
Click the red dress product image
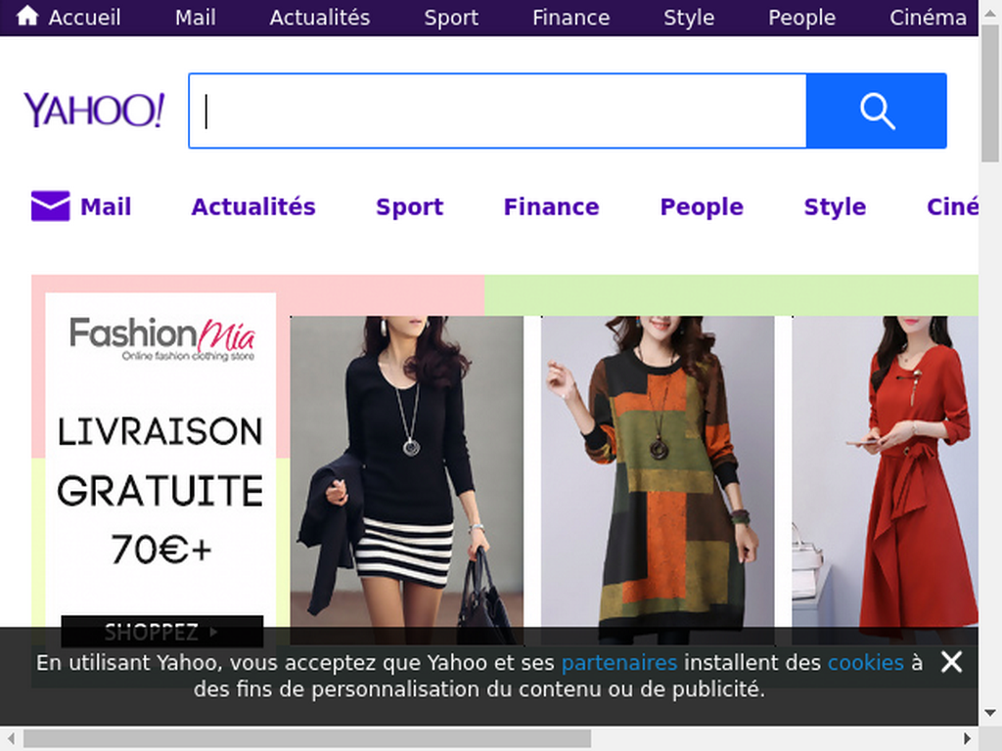click(x=885, y=479)
